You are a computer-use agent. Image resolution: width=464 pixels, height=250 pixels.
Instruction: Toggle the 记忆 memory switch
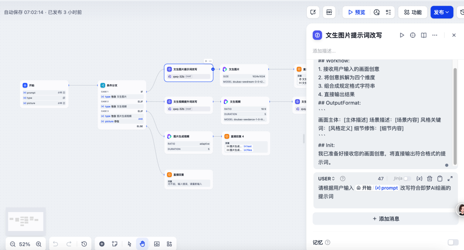pyautogui.click(x=453, y=242)
